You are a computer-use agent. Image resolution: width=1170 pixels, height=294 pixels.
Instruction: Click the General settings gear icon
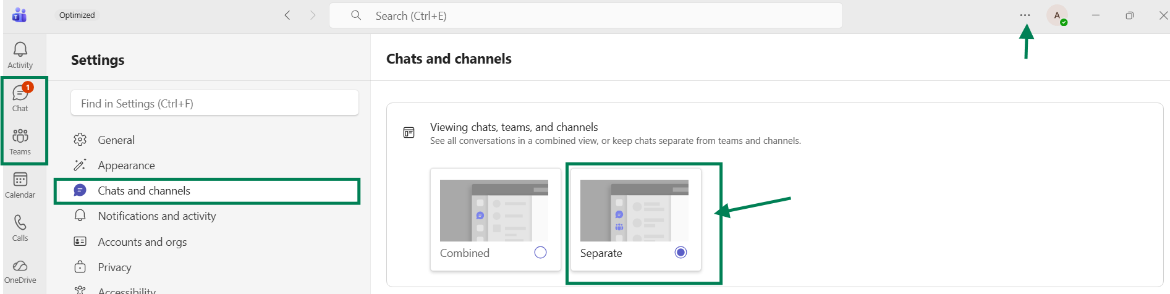point(80,140)
